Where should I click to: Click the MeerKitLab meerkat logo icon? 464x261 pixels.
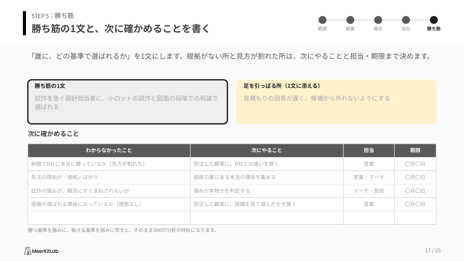pyautogui.click(x=28, y=251)
